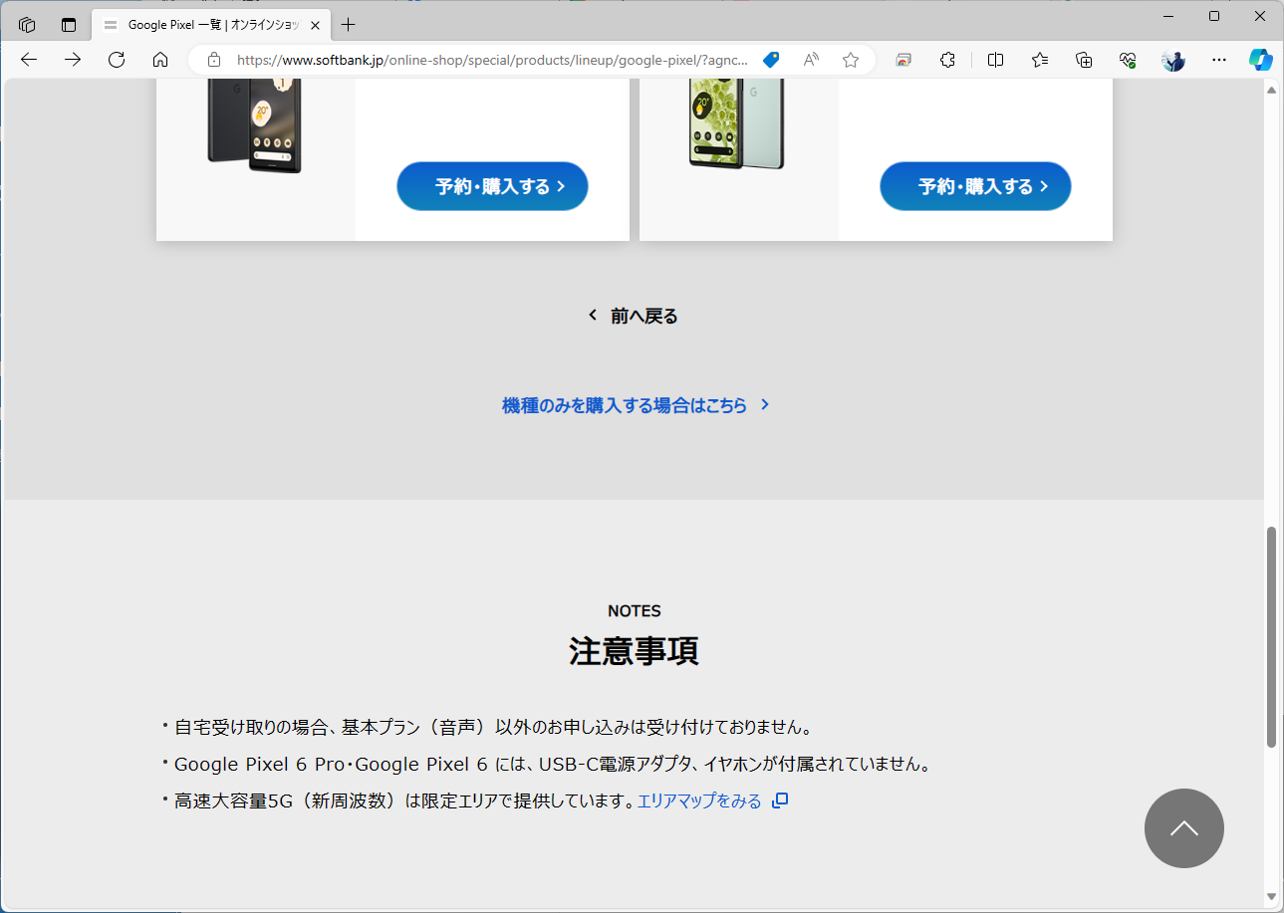Open Browser Essentials heart icon
1284x913 pixels.
pos(1128,60)
